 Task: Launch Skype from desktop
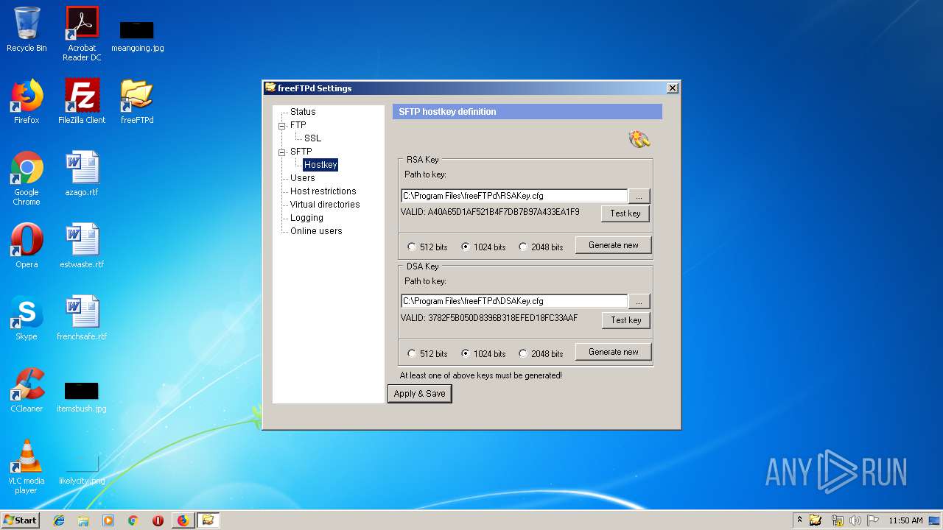pos(27,318)
